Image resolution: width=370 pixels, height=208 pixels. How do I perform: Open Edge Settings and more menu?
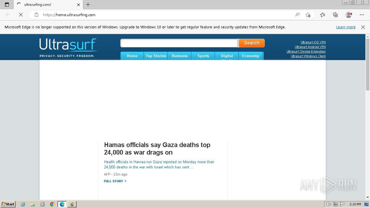click(x=362, y=15)
